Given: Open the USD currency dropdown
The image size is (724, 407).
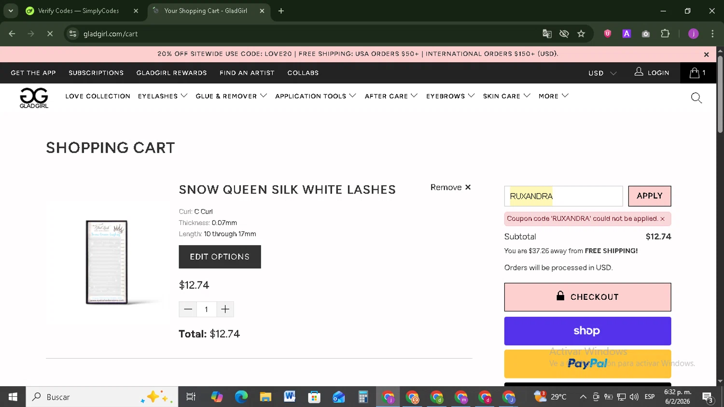Looking at the screenshot, I should (x=602, y=73).
